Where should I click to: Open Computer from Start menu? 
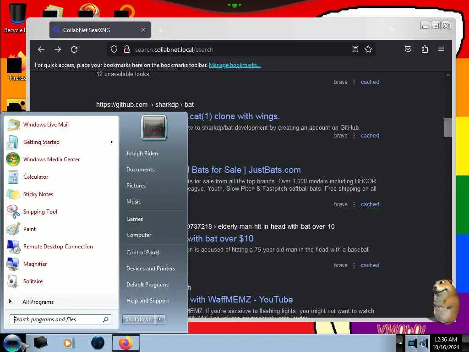138,235
